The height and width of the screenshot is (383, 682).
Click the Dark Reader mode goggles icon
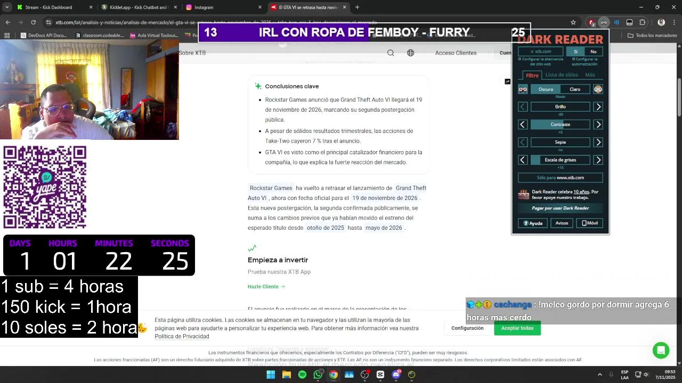click(523, 89)
